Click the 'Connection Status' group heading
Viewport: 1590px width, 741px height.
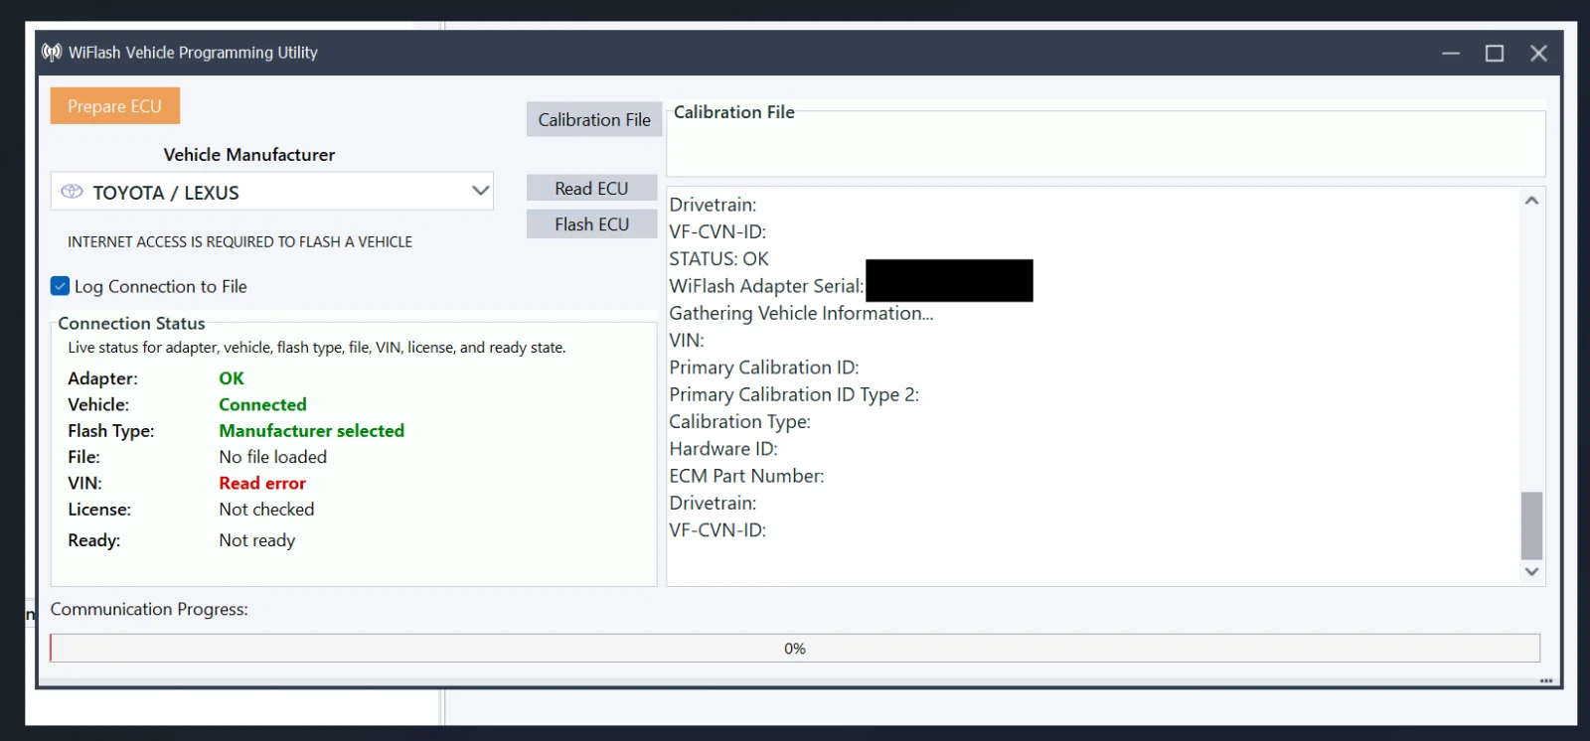tap(131, 323)
